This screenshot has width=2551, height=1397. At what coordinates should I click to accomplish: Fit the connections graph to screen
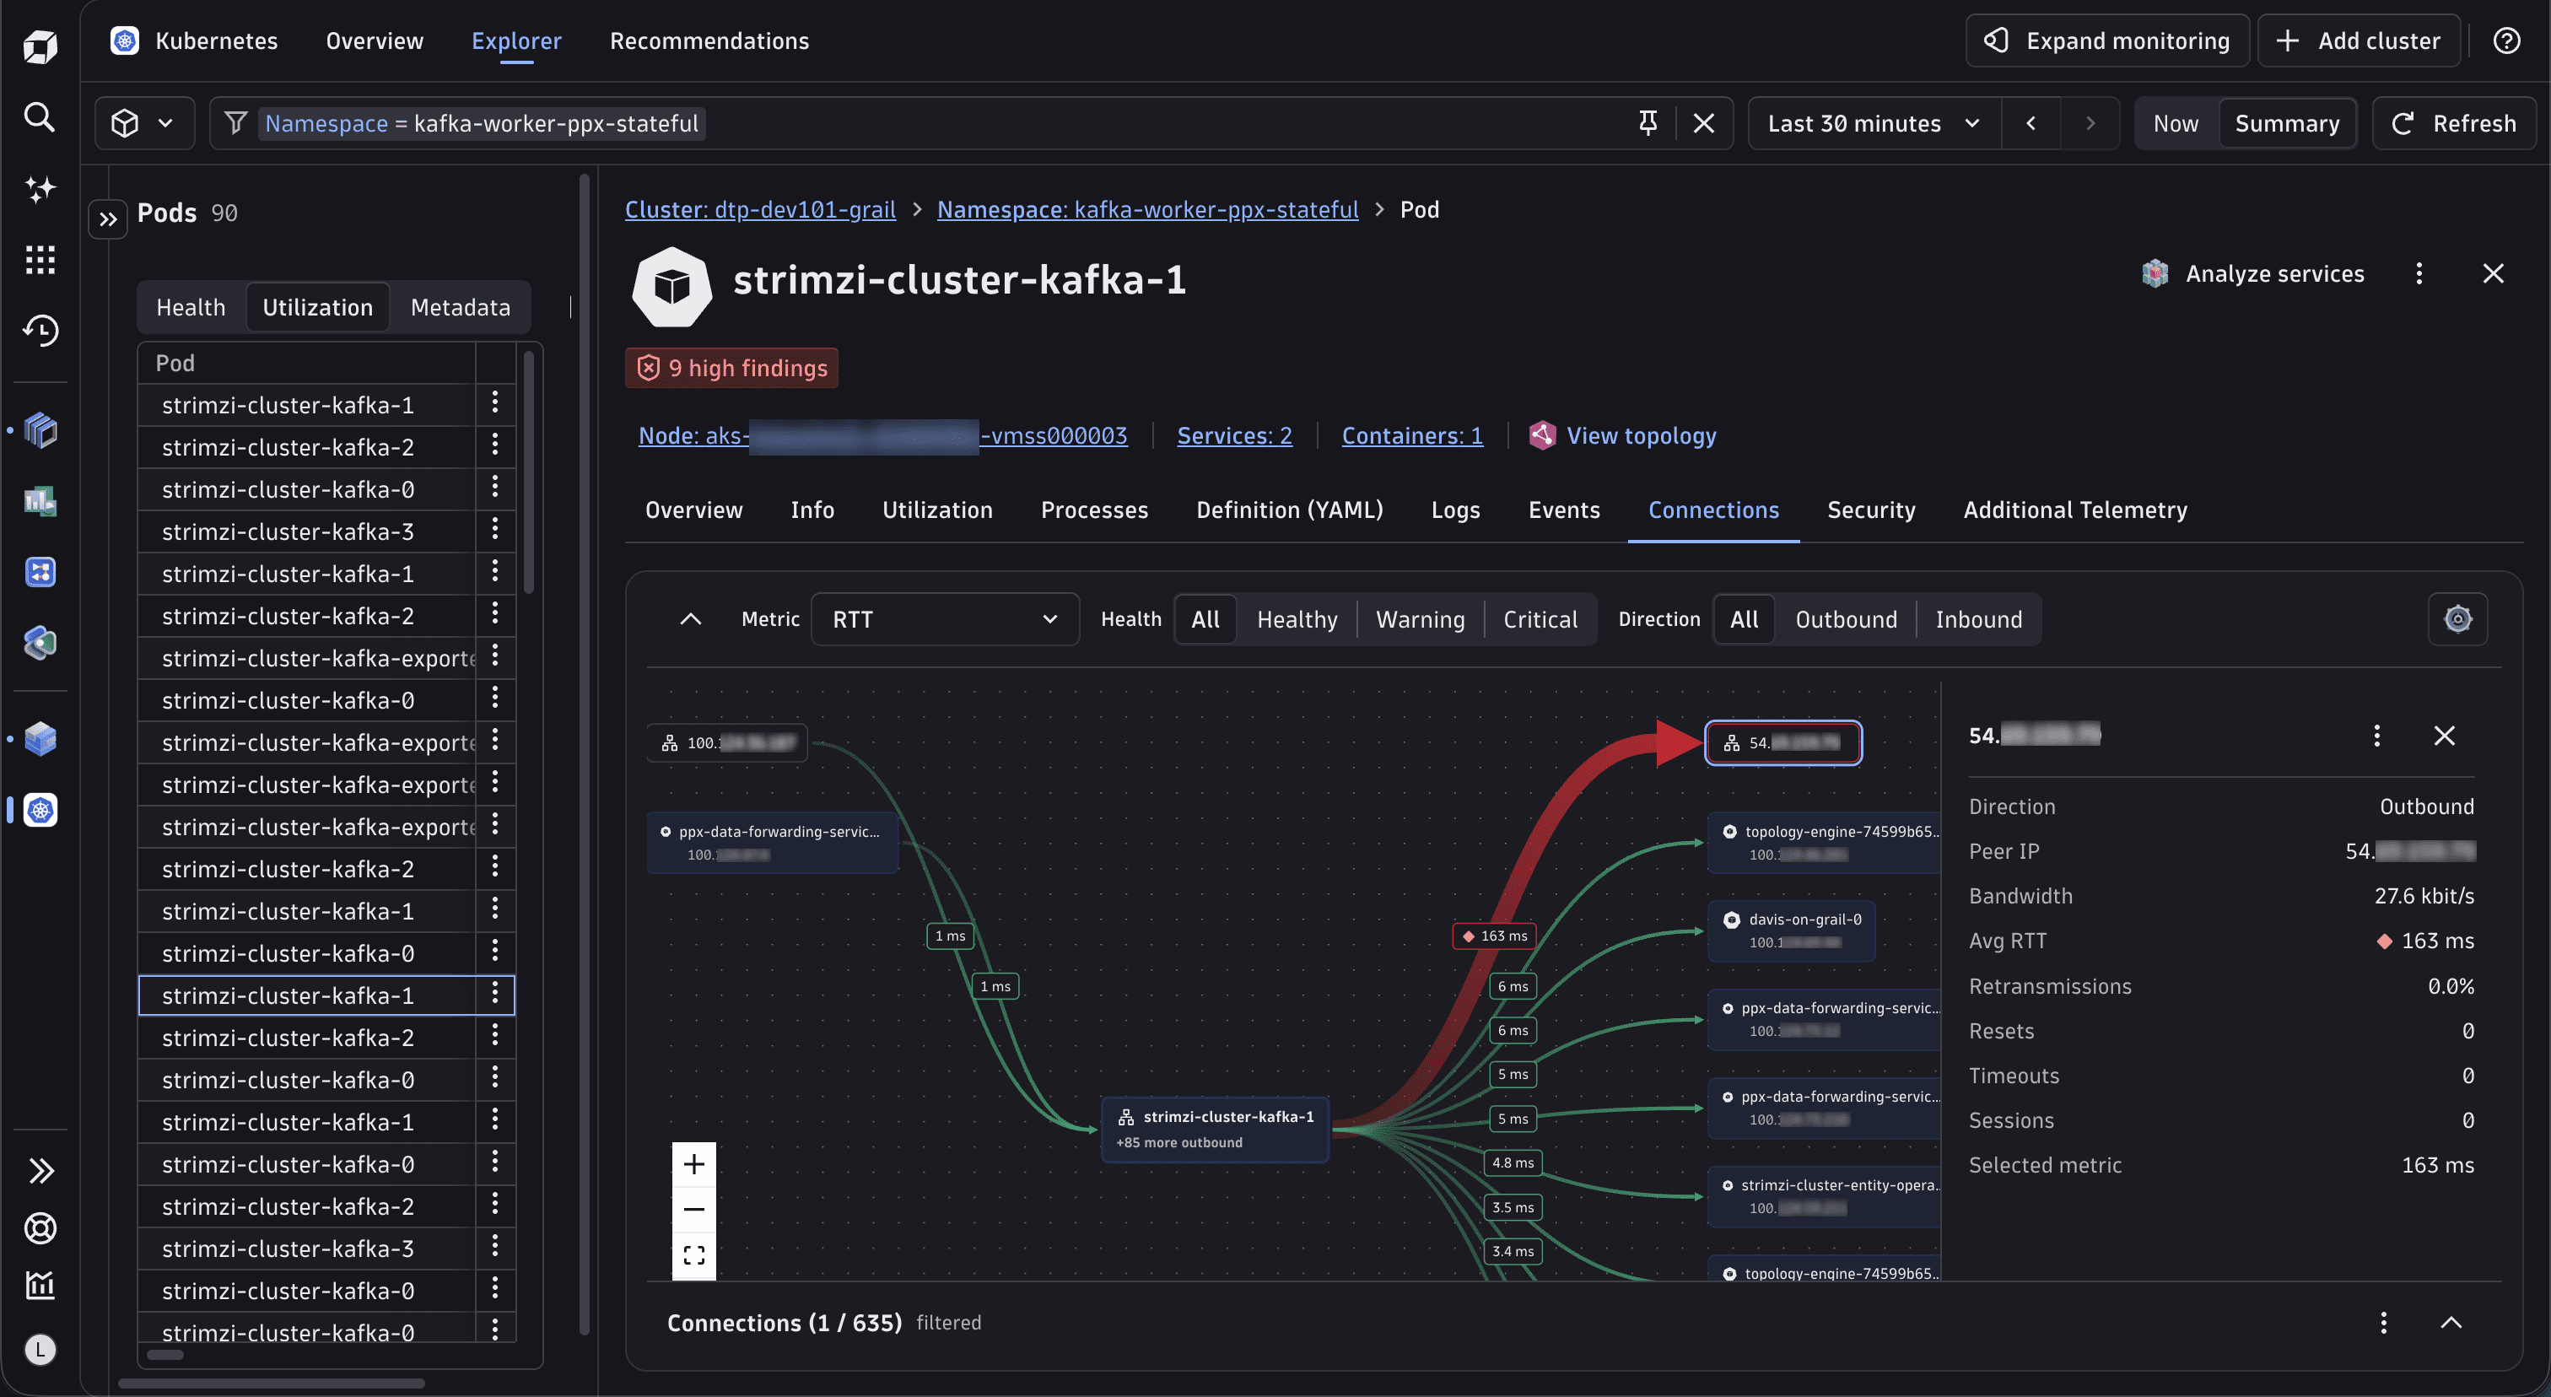click(694, 1255)
